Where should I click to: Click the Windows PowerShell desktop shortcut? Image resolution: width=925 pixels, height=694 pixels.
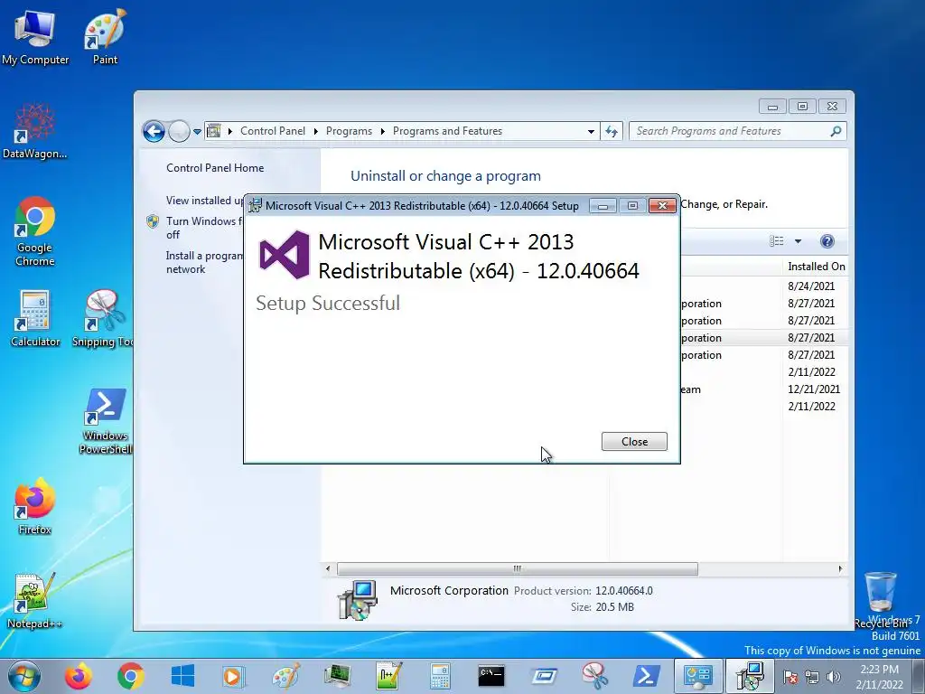coord(105,421)
